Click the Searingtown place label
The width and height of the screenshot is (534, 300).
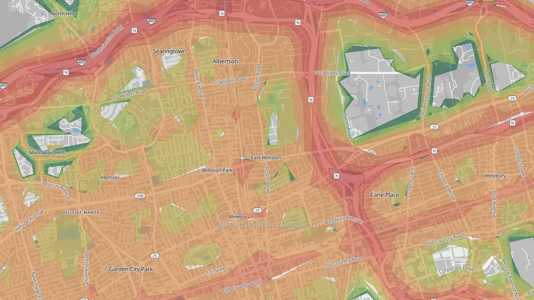coord(169,51)
